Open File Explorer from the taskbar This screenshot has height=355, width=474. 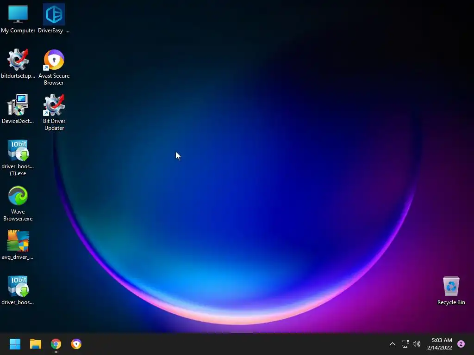tap(35, 344)
